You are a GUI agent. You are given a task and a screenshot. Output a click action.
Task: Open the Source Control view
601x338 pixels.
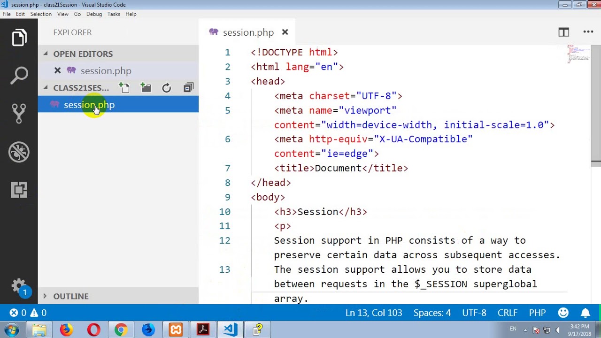tap(19, 114)
